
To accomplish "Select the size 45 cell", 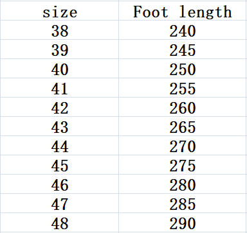I will pyautogui.click(x=60, y=165).
